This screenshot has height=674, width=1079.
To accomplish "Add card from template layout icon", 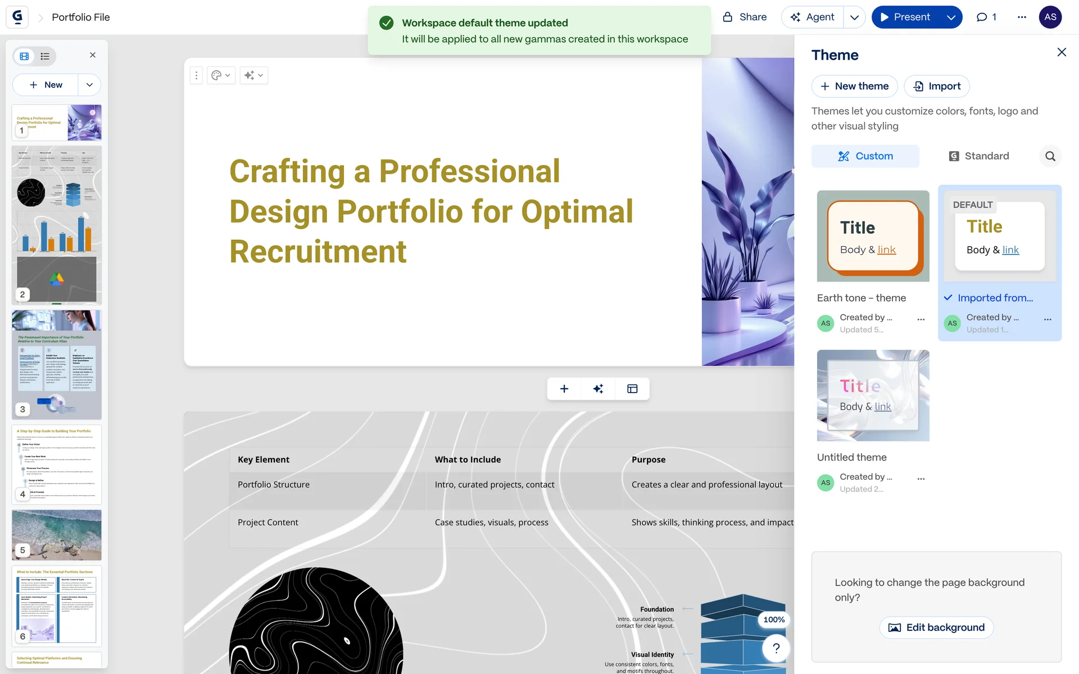I will [632, 389].
